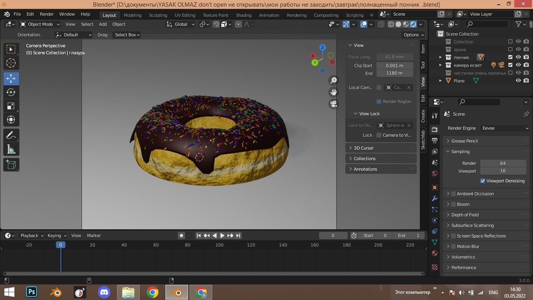Viewport: 533px width, 300px height.
Task: Open the Object Mode dropdown
Action: coord(39,24)
